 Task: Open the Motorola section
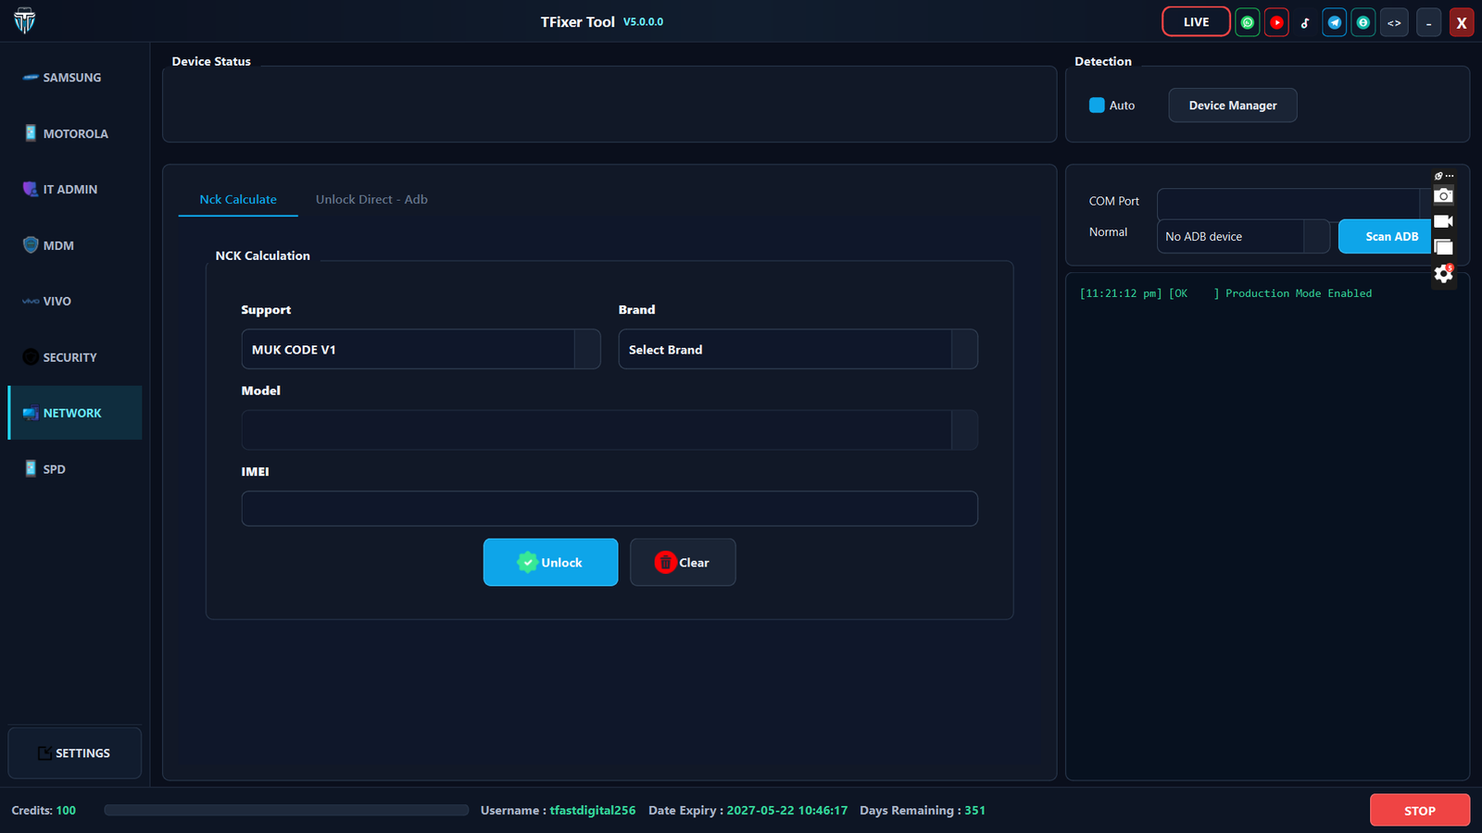tap(75, 133)
